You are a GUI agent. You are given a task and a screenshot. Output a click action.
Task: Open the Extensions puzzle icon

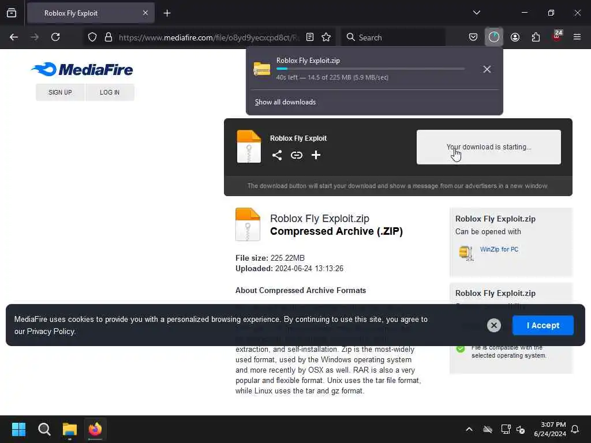pos(536,37)
